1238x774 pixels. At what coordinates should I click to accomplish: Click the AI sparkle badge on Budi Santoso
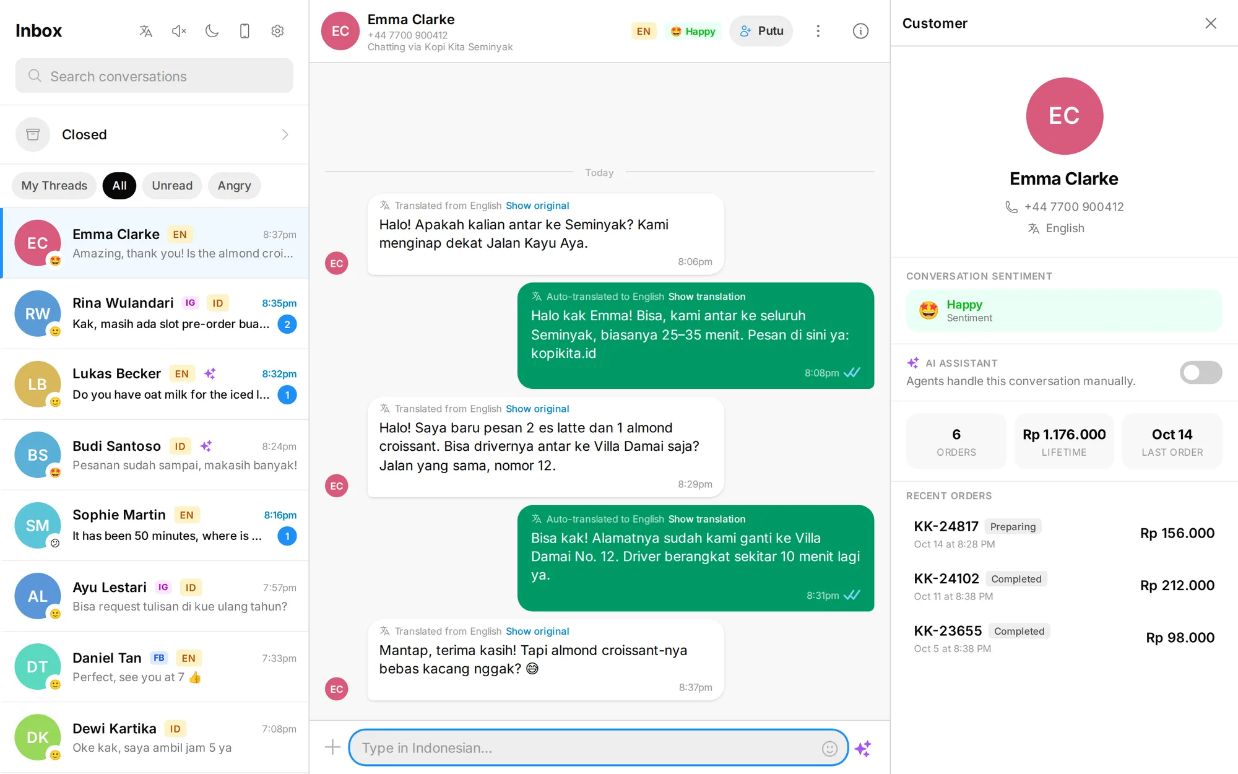(x=206, y=446)
